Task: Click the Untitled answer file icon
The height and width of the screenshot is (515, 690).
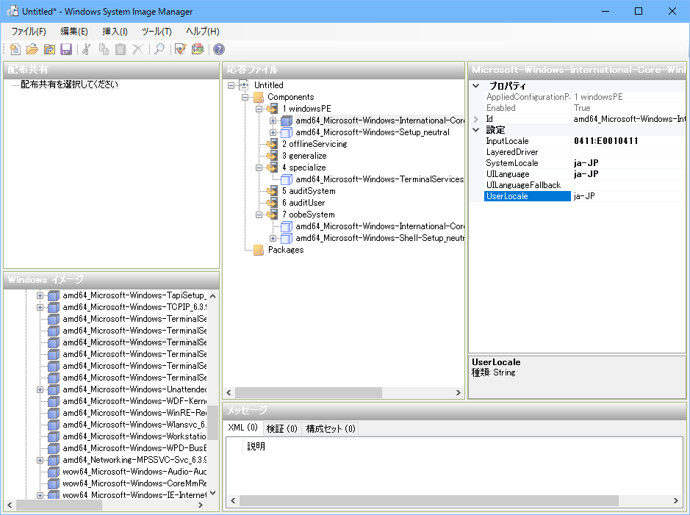Action: pos(244,85)
